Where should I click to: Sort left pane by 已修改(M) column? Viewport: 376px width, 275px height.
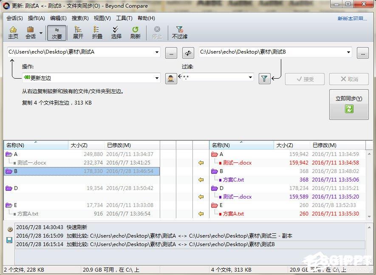pyautogui.click(x=132, y=145)
